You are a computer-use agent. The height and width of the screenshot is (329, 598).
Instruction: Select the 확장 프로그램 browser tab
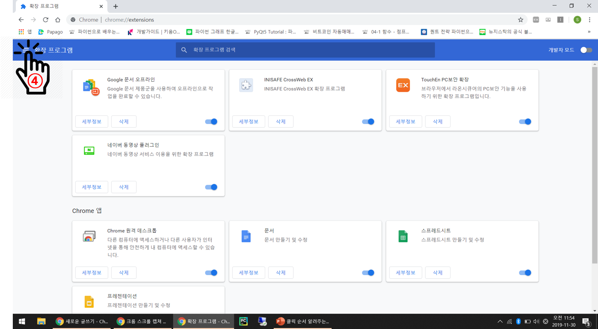click(x=62, y=6)
